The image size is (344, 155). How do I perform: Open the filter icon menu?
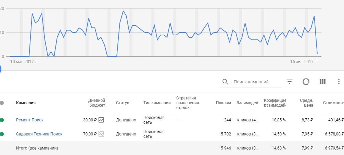pos(290,82)
